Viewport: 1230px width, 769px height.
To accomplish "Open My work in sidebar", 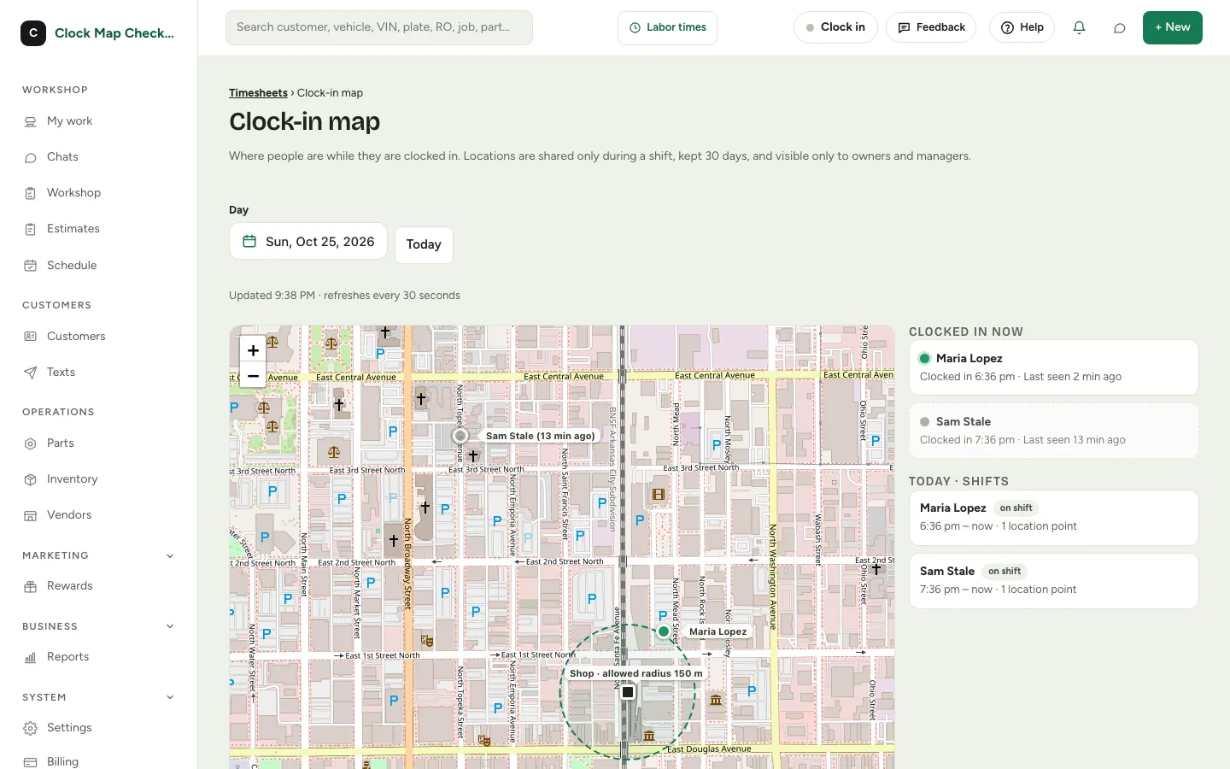I will point(98,121).
